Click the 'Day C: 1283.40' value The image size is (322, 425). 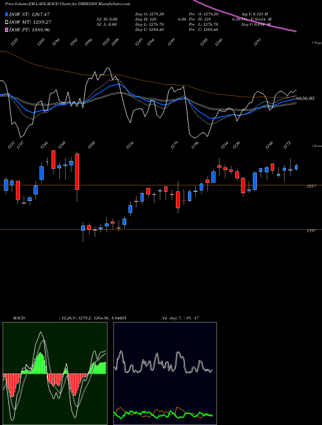pyautogui.click(x=149, y=30)
